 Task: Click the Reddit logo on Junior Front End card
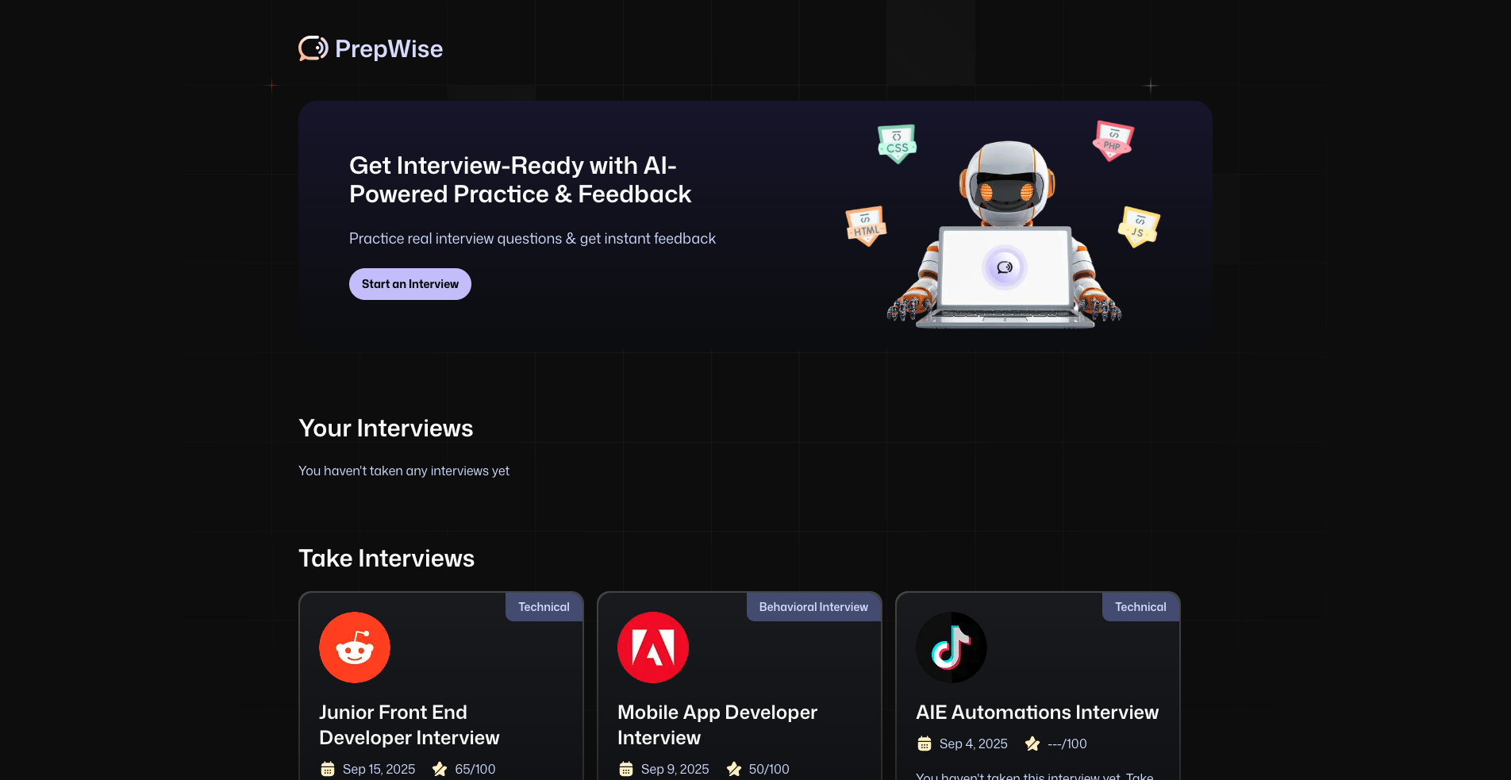pos(355,647)
